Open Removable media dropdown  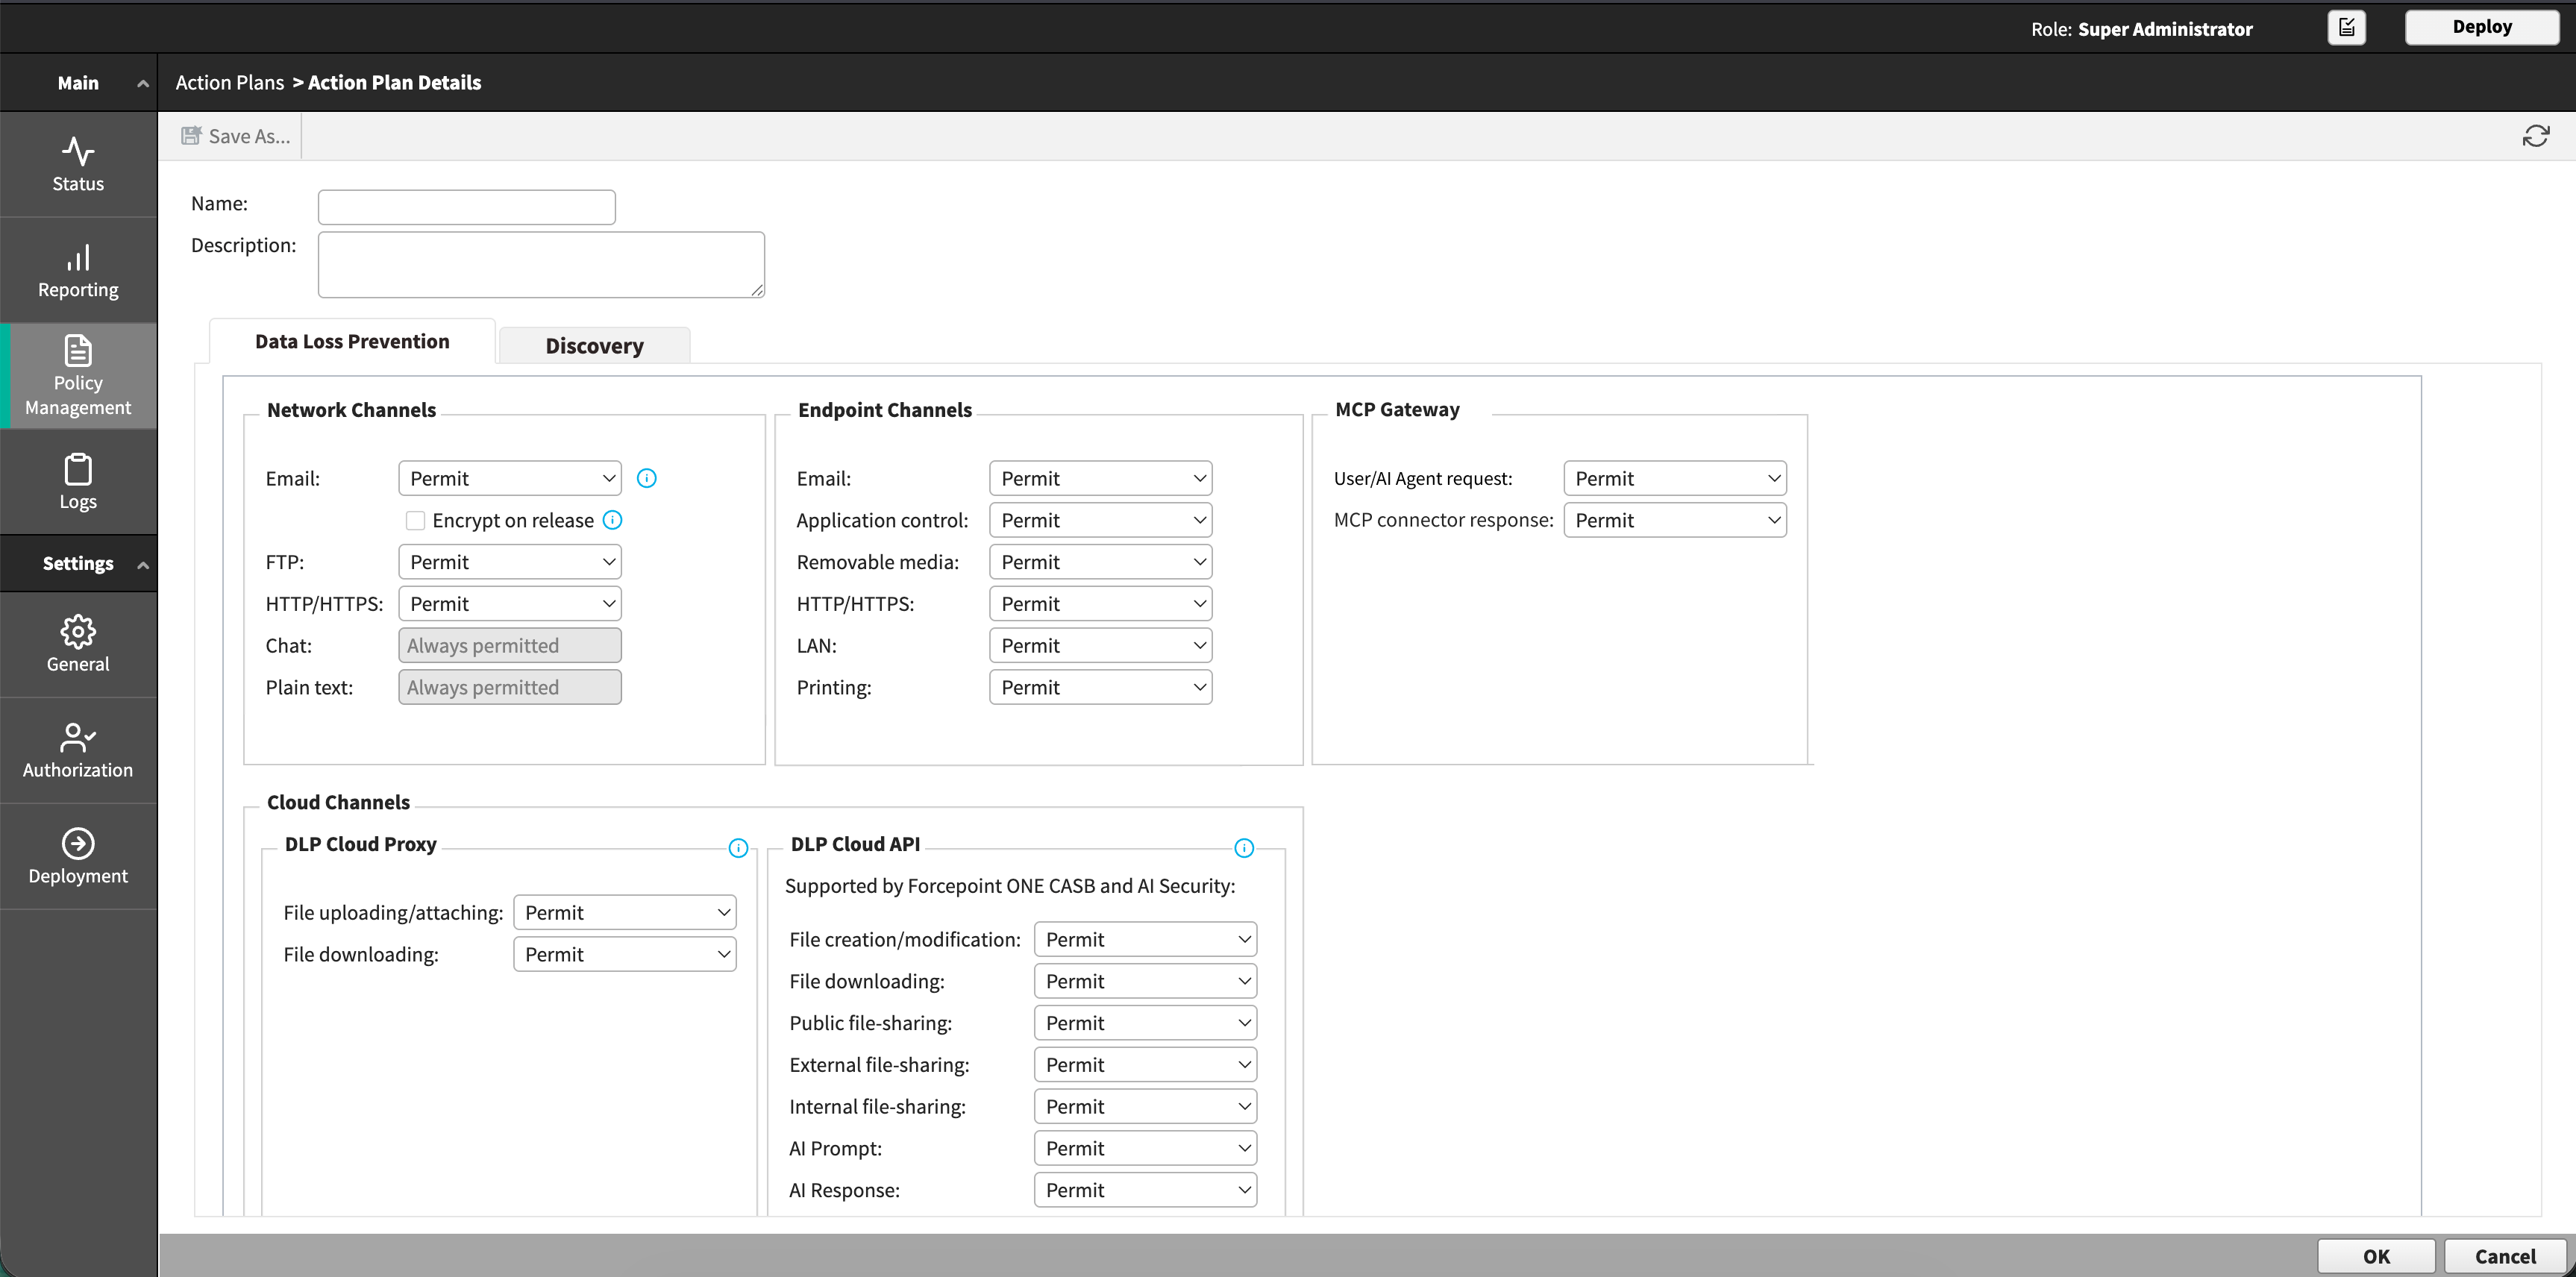[x=1101, y=562]
